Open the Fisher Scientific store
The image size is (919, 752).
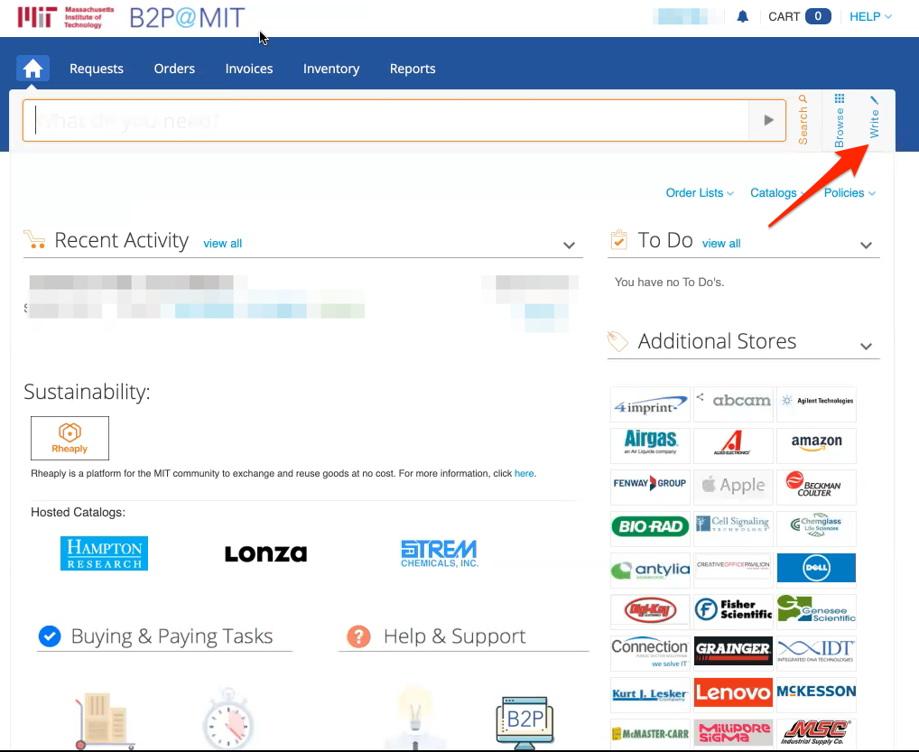tap(733, 612)
